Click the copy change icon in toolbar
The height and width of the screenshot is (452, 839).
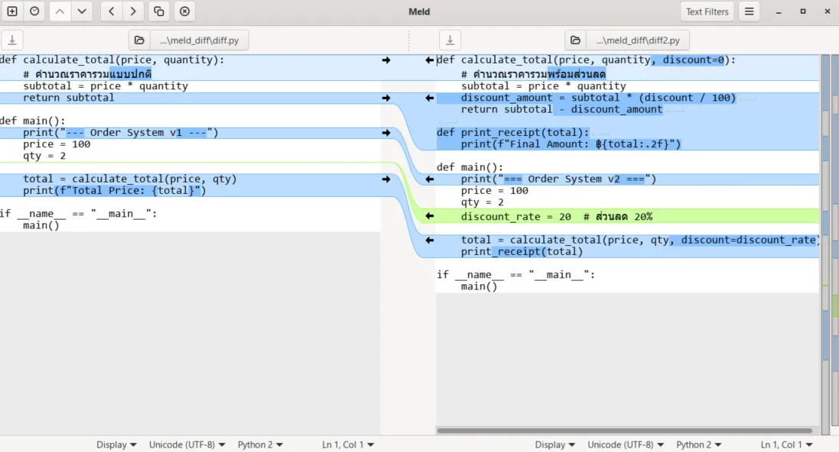[x=159, y=11]
